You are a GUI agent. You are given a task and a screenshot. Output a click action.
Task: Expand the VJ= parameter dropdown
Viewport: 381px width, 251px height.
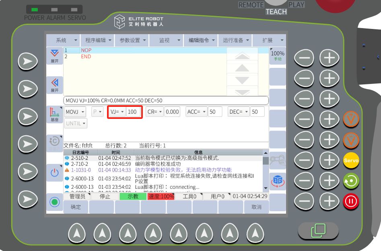click(x=117, y=112)
